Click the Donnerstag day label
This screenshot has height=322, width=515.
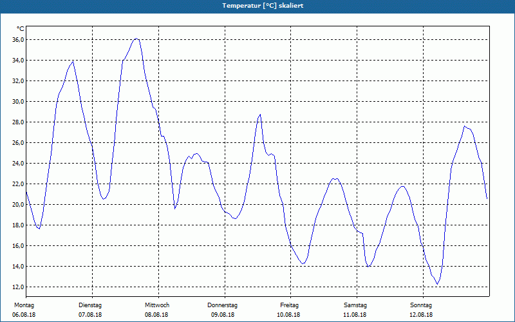click(x=222, y=305)
